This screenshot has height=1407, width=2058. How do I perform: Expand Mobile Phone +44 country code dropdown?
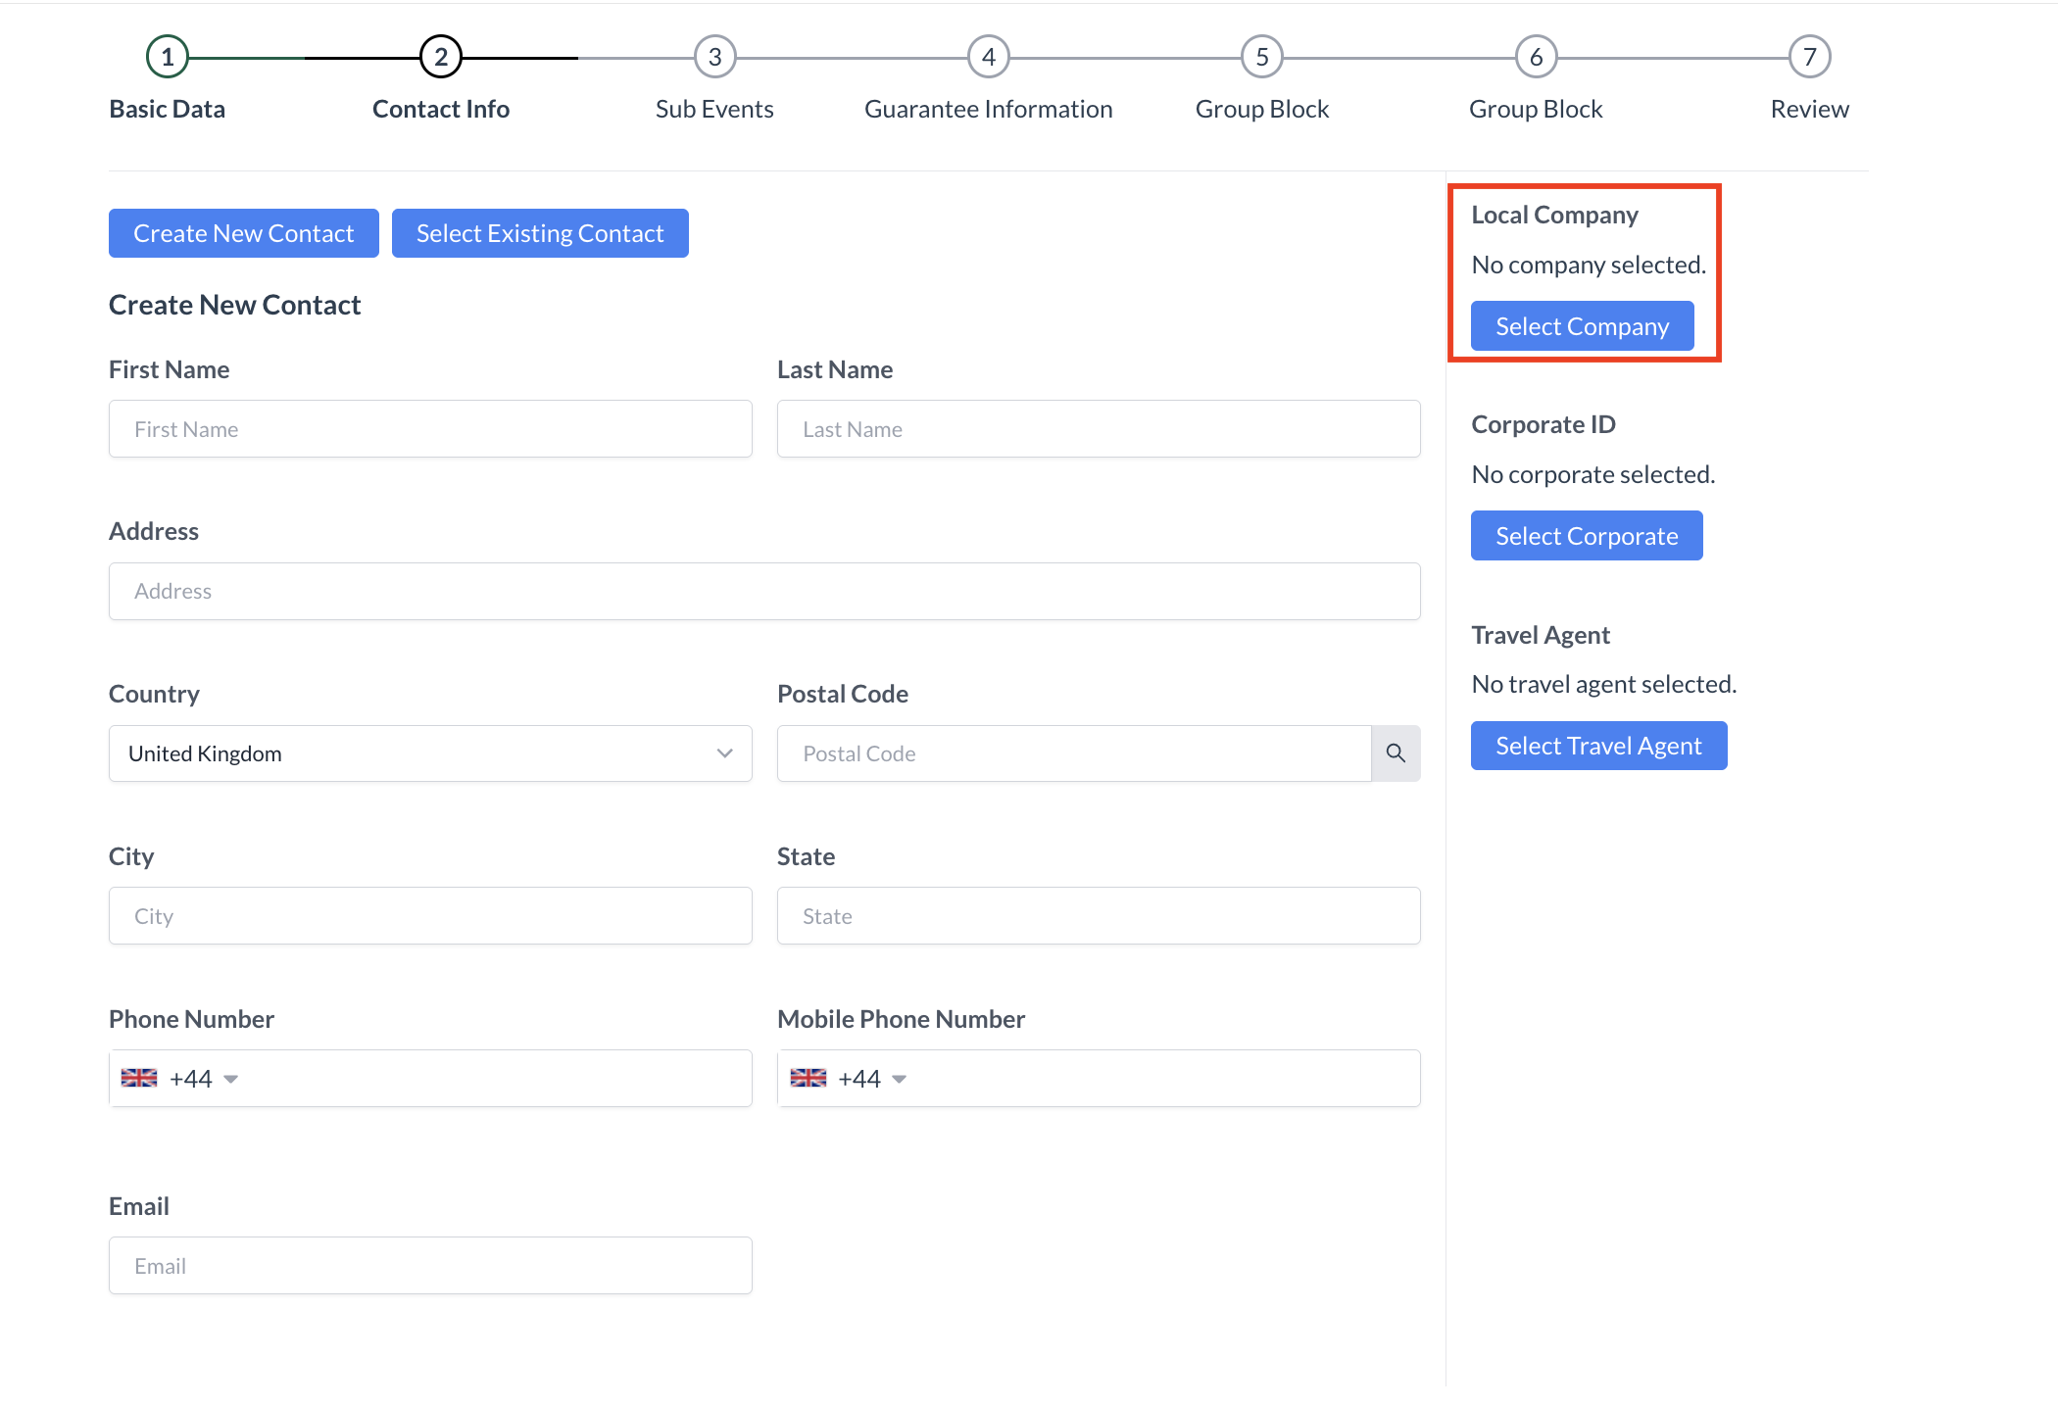point(899,1079)
